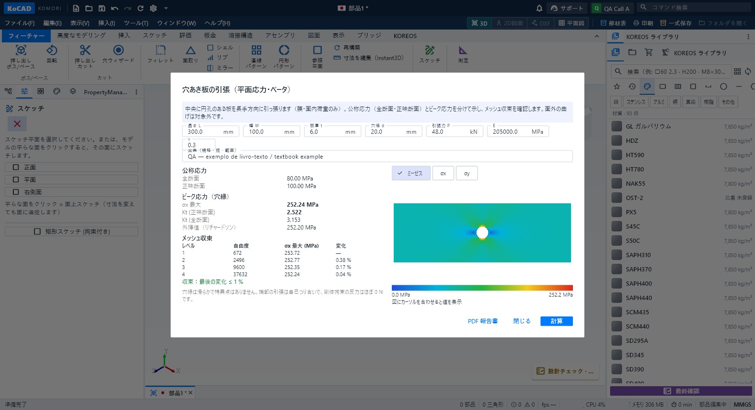This screenshot has width=755, height=410.
Task: Open the ツール(T) menu
Action: pyautogui.click(x=136, y=23)
